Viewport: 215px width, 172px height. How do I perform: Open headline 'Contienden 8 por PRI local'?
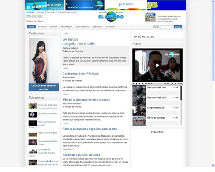(81, 74)
